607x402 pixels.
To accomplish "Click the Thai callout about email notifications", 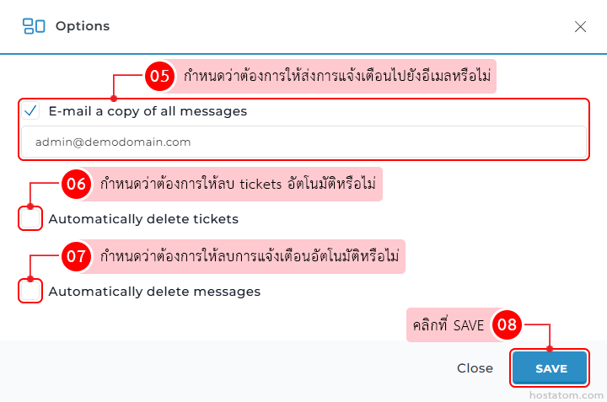I will click(x=337, y=76).
